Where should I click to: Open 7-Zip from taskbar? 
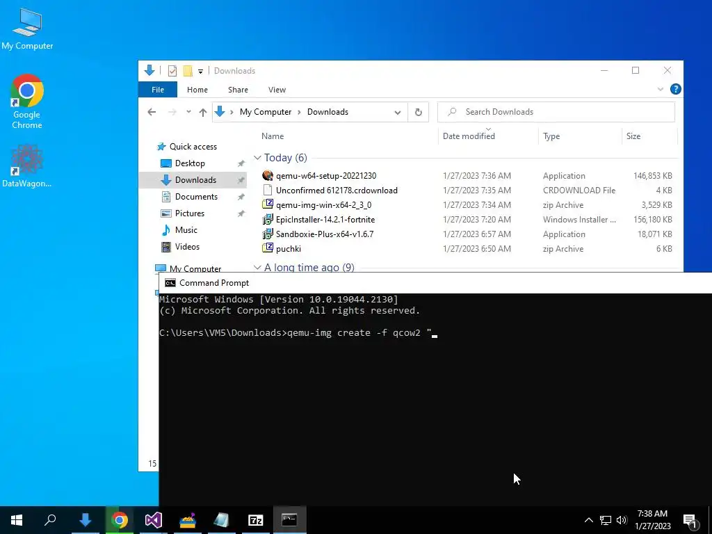tap(256, 520)
